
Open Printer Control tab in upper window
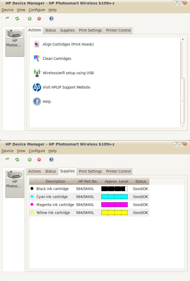(x=118, y=30)
